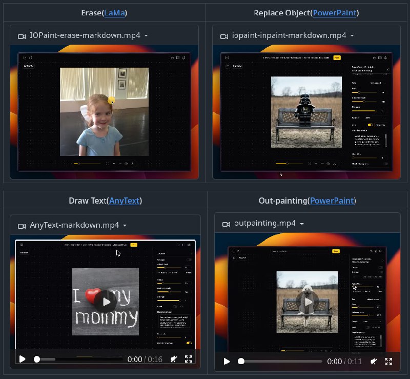This screenshot has height=379, width=410.
Task: Click center play overlay on outpainting video
Action: tap(307, 302)
